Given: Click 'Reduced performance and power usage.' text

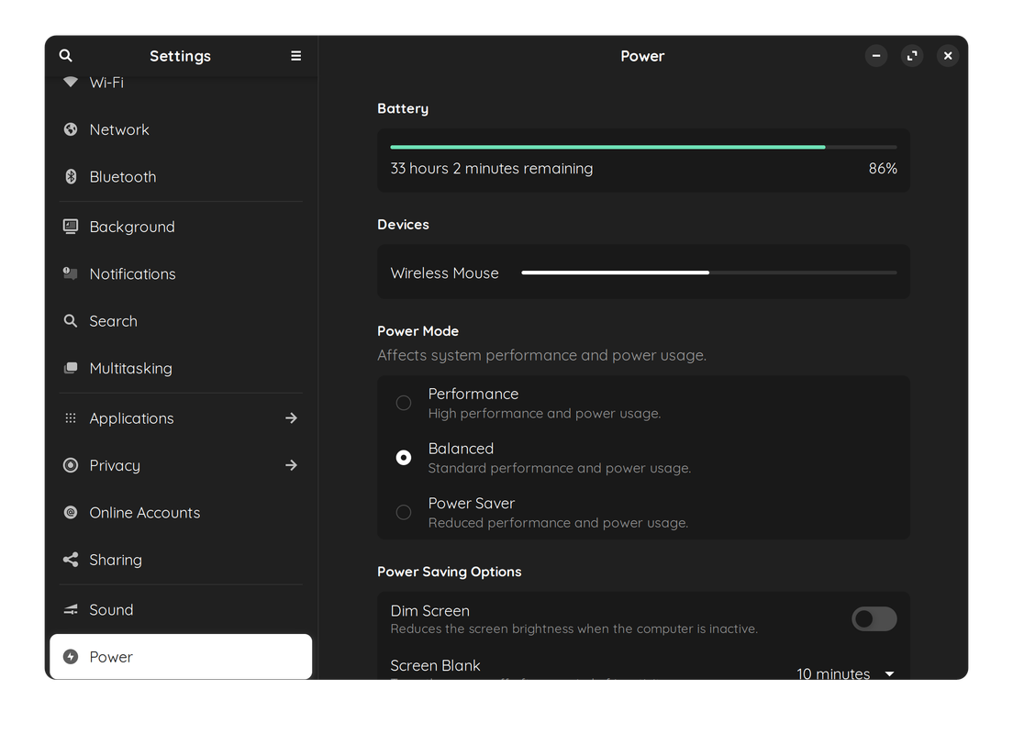Looking at the screenshot, I should pos(558,523).
